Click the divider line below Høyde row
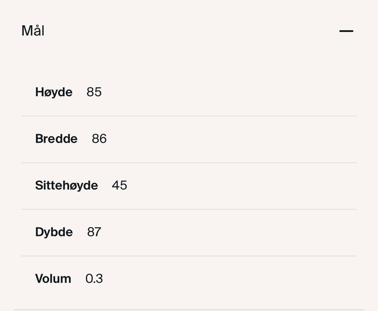The width and height of the screenshot is (378, 311). pos(189,116)
